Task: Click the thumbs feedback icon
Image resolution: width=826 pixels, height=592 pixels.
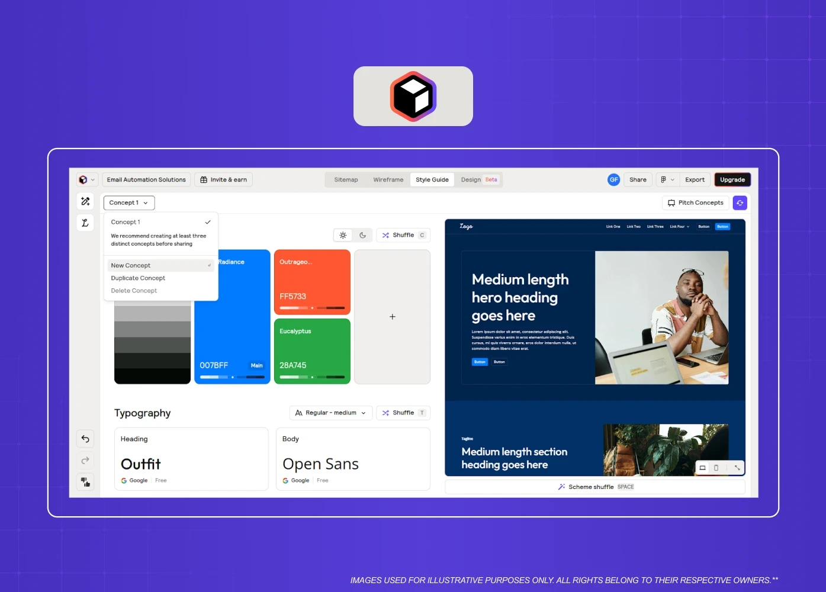Action: [x=85, y=482]
